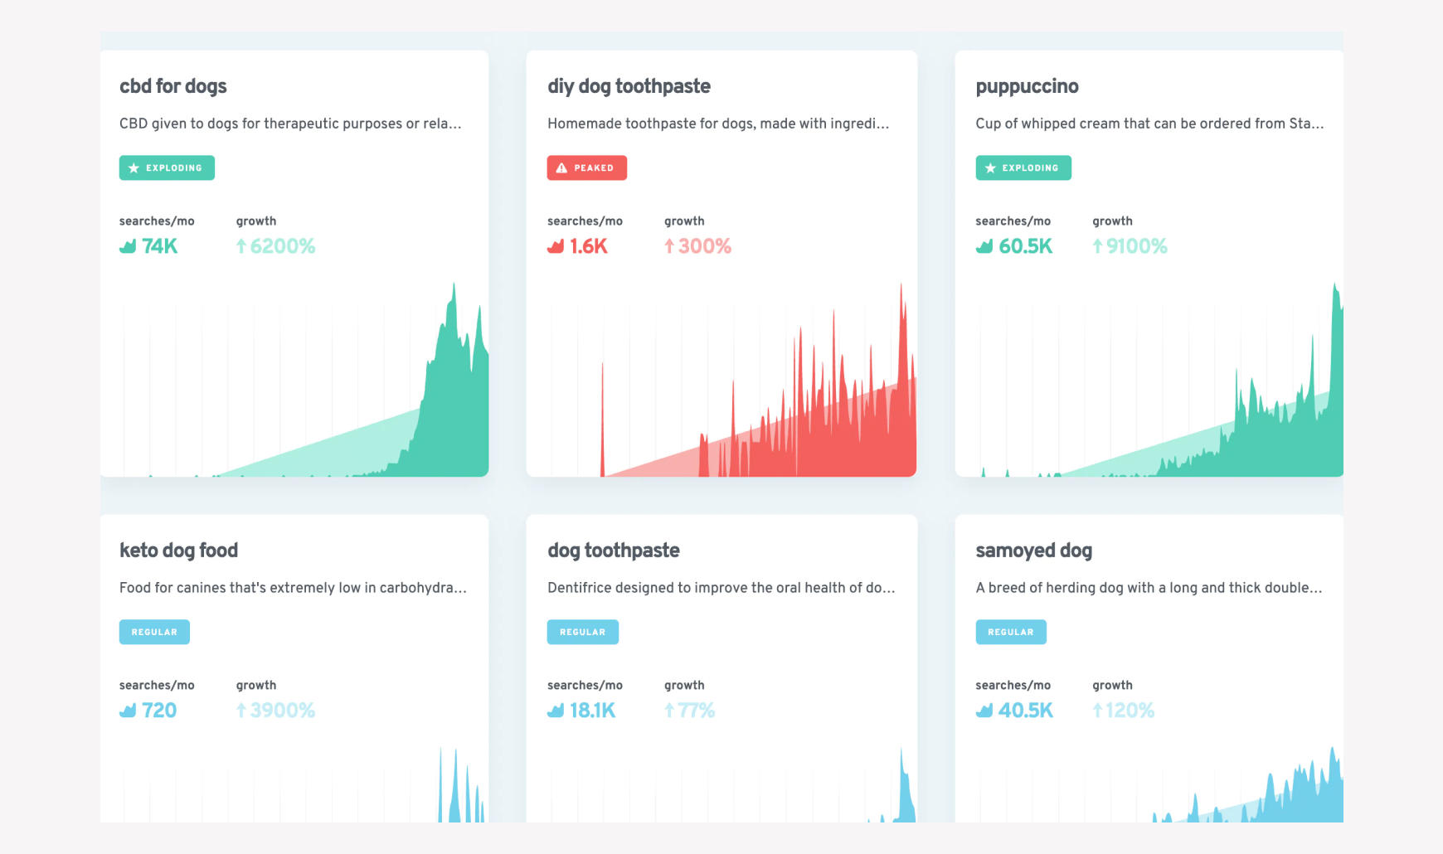
Task: Click the 3900% growth value
Action: [283, 711]
